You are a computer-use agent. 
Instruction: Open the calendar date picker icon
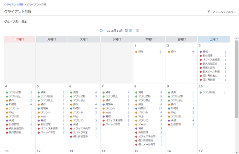(126, 31)
